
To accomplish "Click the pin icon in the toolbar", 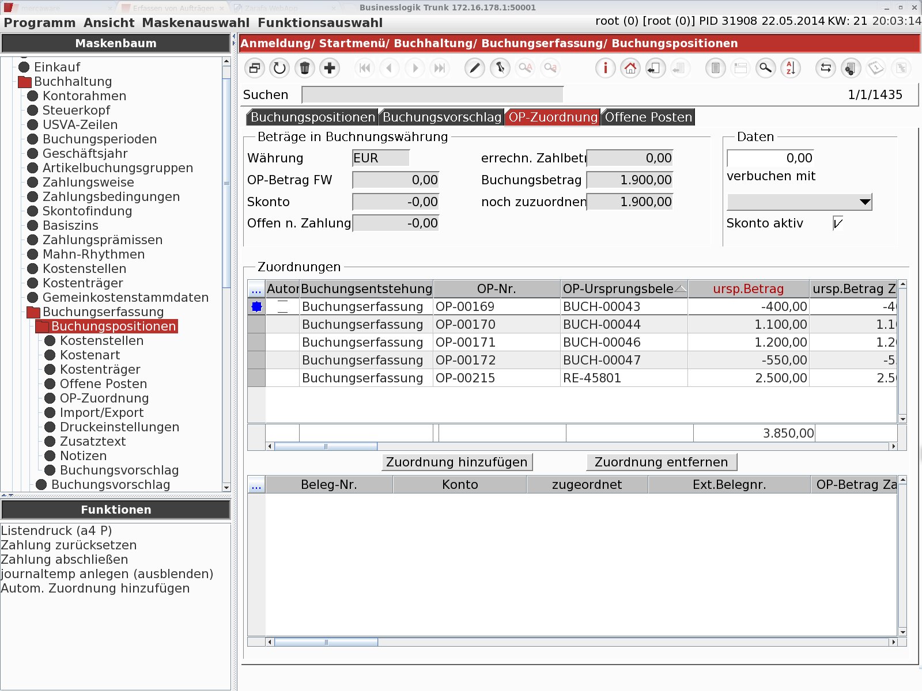I will click(500, 69).
